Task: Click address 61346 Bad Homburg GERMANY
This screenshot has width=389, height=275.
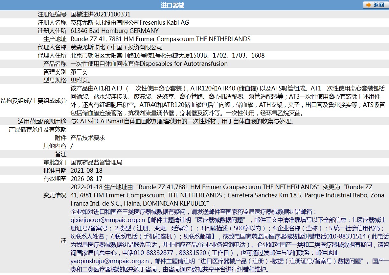Action: [x=115, y=31]
